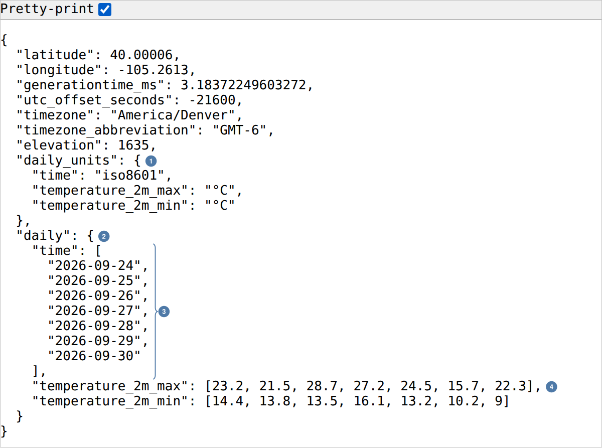Screen dimensions: 602x448
Task: Click the min temperature value 14.4
Action: pos(227,401)
